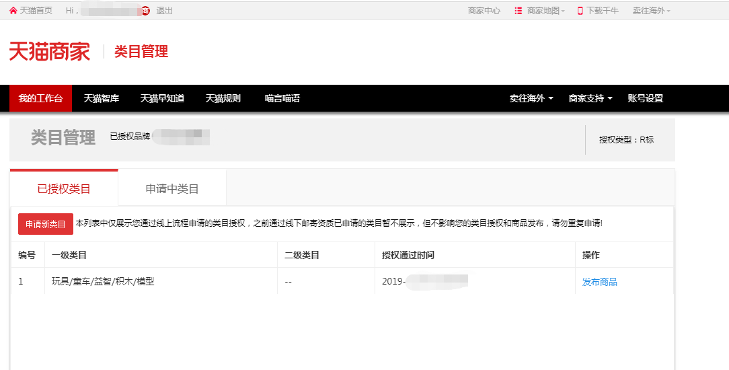Select 我的工作台 in navigation bar

[40, 98]
